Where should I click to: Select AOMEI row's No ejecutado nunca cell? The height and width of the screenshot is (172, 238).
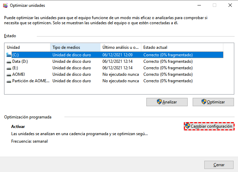(x=121, y=74)
